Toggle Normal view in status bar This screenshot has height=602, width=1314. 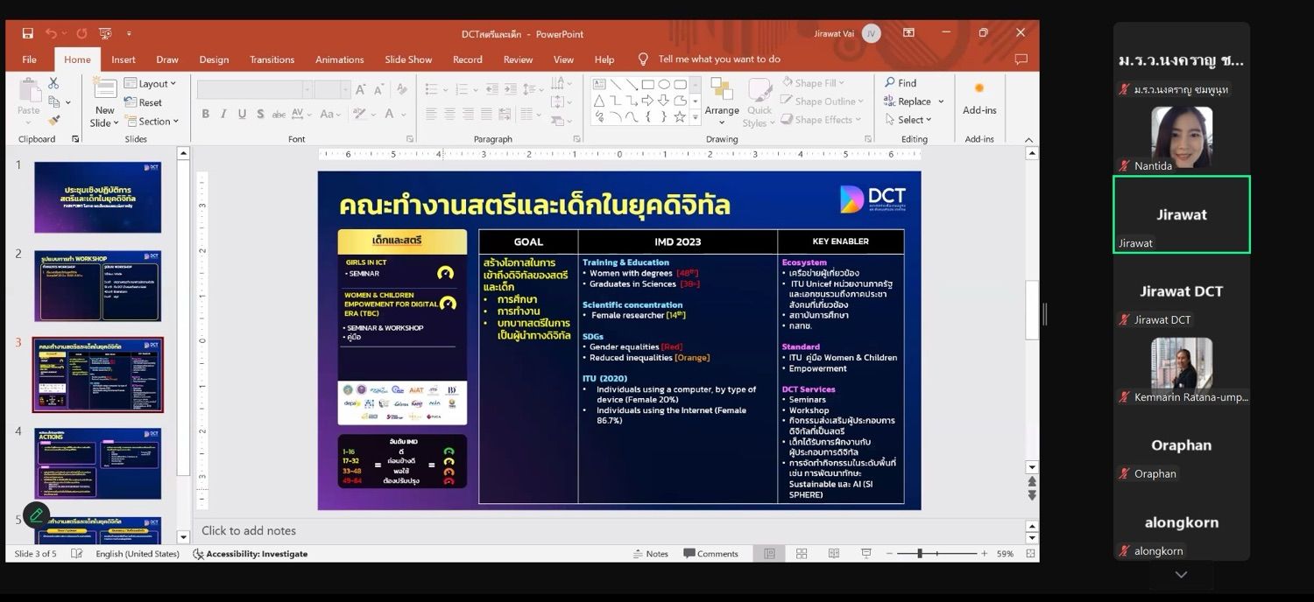[769, 554]
